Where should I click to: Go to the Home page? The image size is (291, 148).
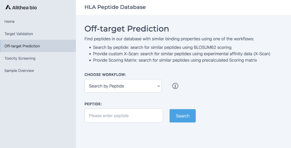[10, 22]
